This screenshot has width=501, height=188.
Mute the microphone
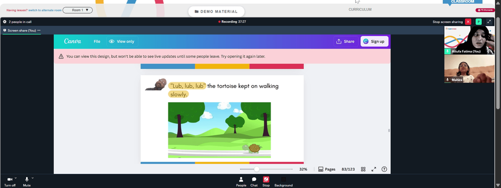[27, 181]
